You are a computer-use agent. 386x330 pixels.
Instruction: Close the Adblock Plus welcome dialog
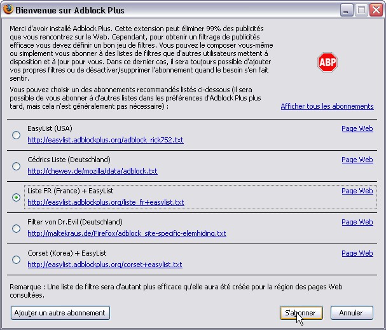[x=376, y=10]
